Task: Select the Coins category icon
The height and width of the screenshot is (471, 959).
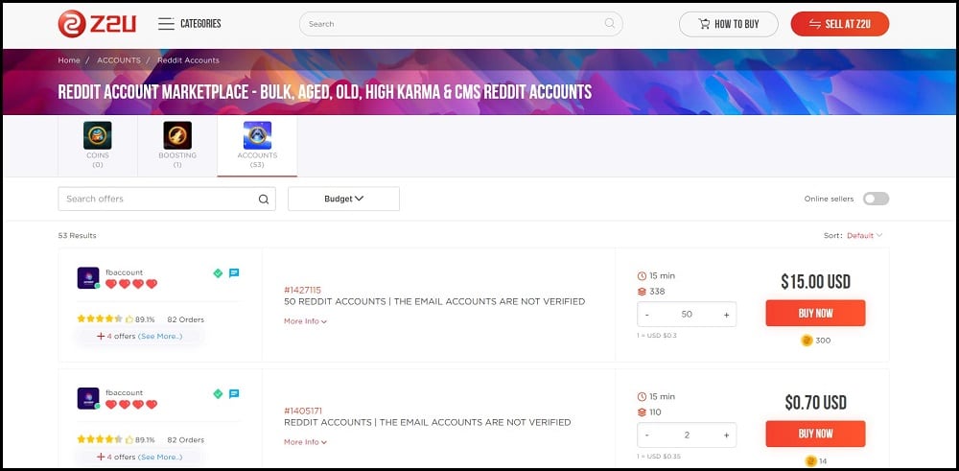Action: (97, 135)
